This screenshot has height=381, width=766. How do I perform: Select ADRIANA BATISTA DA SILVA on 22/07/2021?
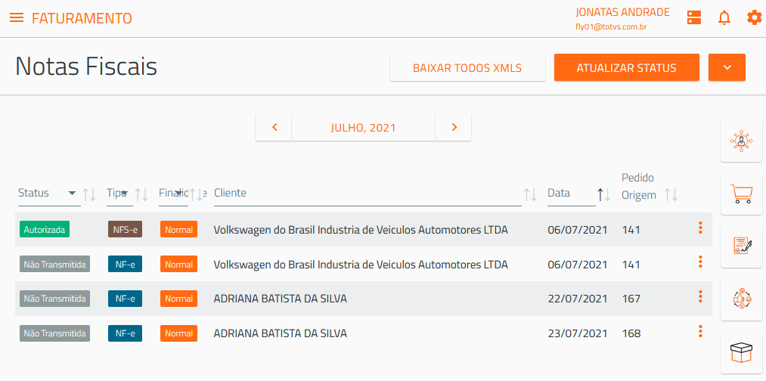281,299
